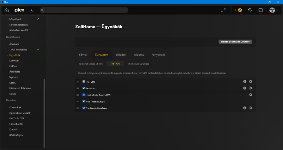Open settings with the wrench icon

click(250, 10)
